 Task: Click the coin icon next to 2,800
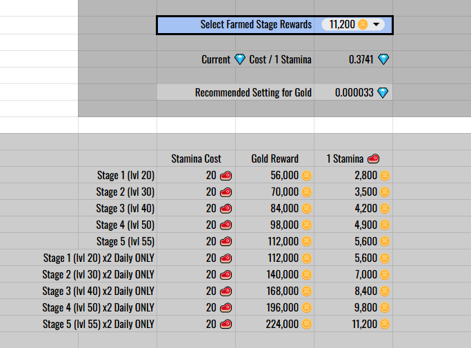(x=385, y=176)
